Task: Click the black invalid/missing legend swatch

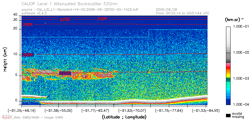Action: point(228,116)
